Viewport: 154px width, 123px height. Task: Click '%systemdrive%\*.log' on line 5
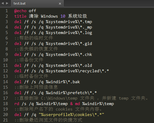click(x=69, y=33)
